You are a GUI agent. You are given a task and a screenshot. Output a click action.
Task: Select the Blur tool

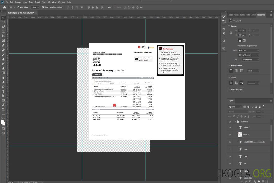(x=3, y=78)
